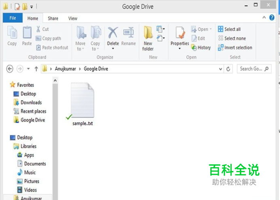Click the Edit icon in Open group
The height and width of the screenshot is (200, 280).
point(194,38)
